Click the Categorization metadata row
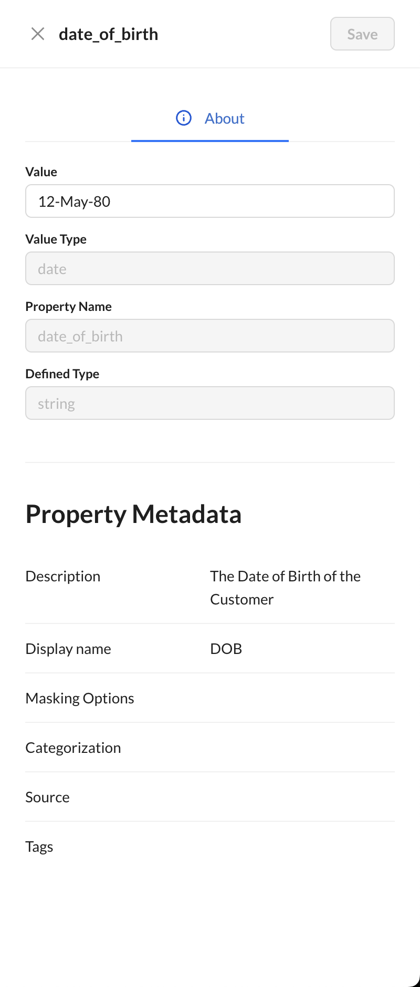 point(73,748)
